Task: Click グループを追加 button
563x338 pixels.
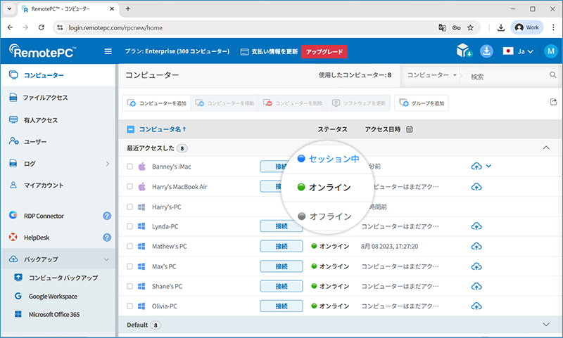Action: (x=422, y=103)
